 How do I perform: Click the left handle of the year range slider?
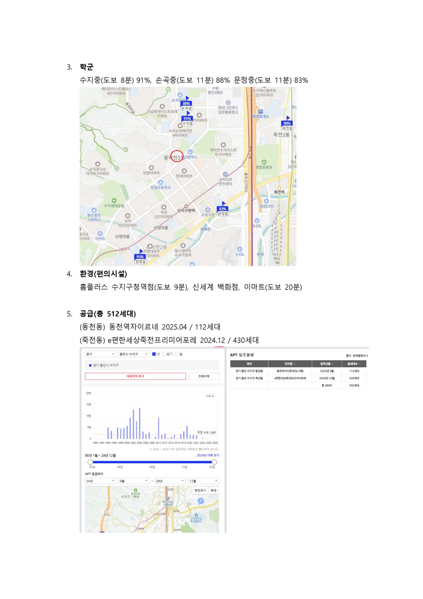coord(90,462)
